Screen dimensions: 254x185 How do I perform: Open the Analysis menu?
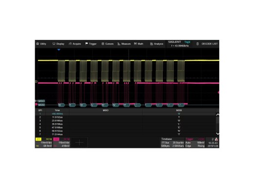157,44
